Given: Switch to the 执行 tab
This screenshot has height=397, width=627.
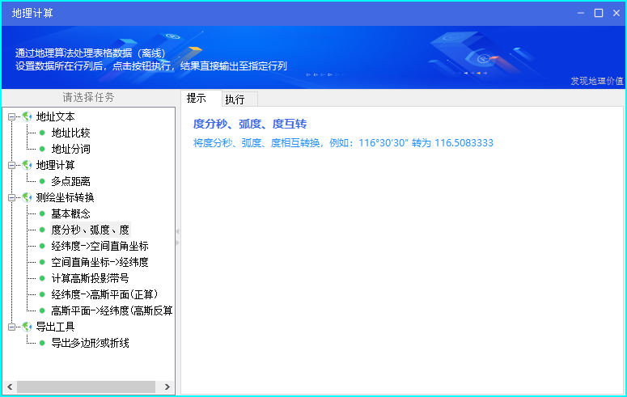Looking at the screenshot, I should [239, 99].
